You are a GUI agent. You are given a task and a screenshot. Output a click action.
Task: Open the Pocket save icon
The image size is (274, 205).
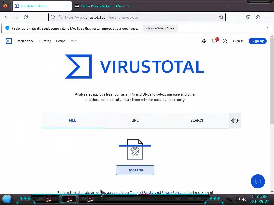click(248, 17)
